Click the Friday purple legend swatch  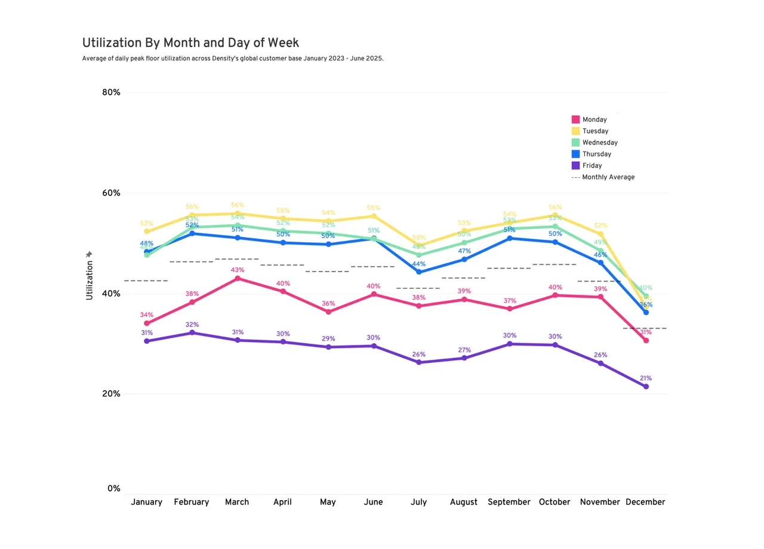pos(575,165)
